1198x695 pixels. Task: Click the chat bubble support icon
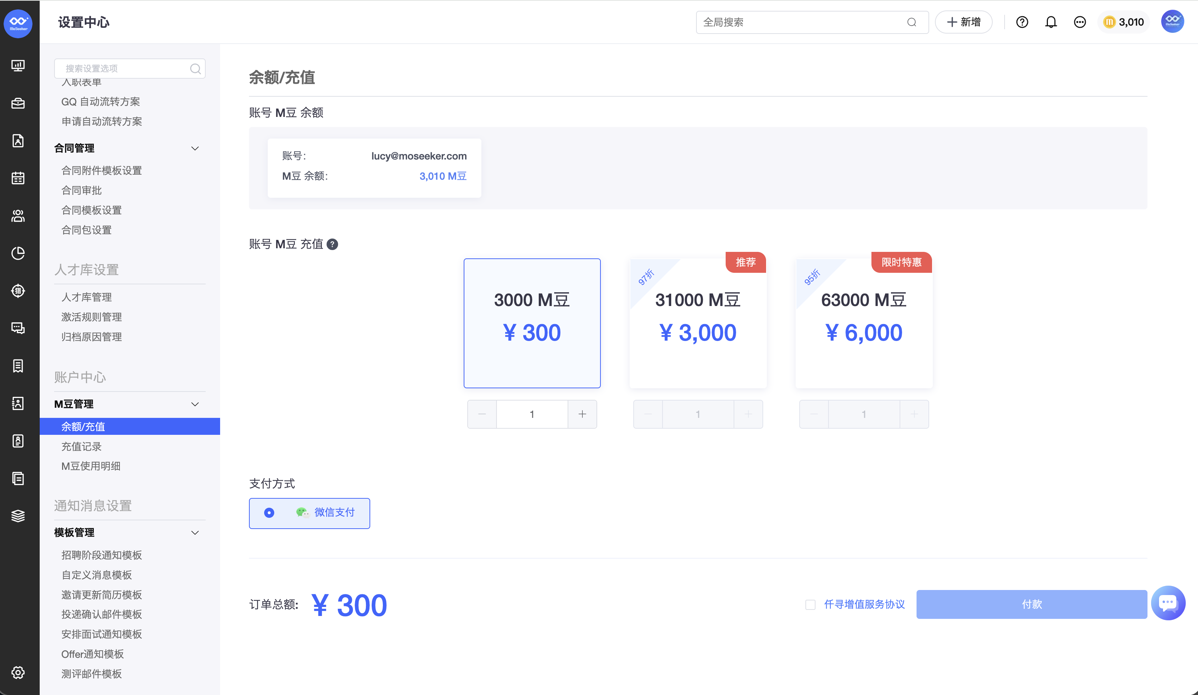[1168, 603]
